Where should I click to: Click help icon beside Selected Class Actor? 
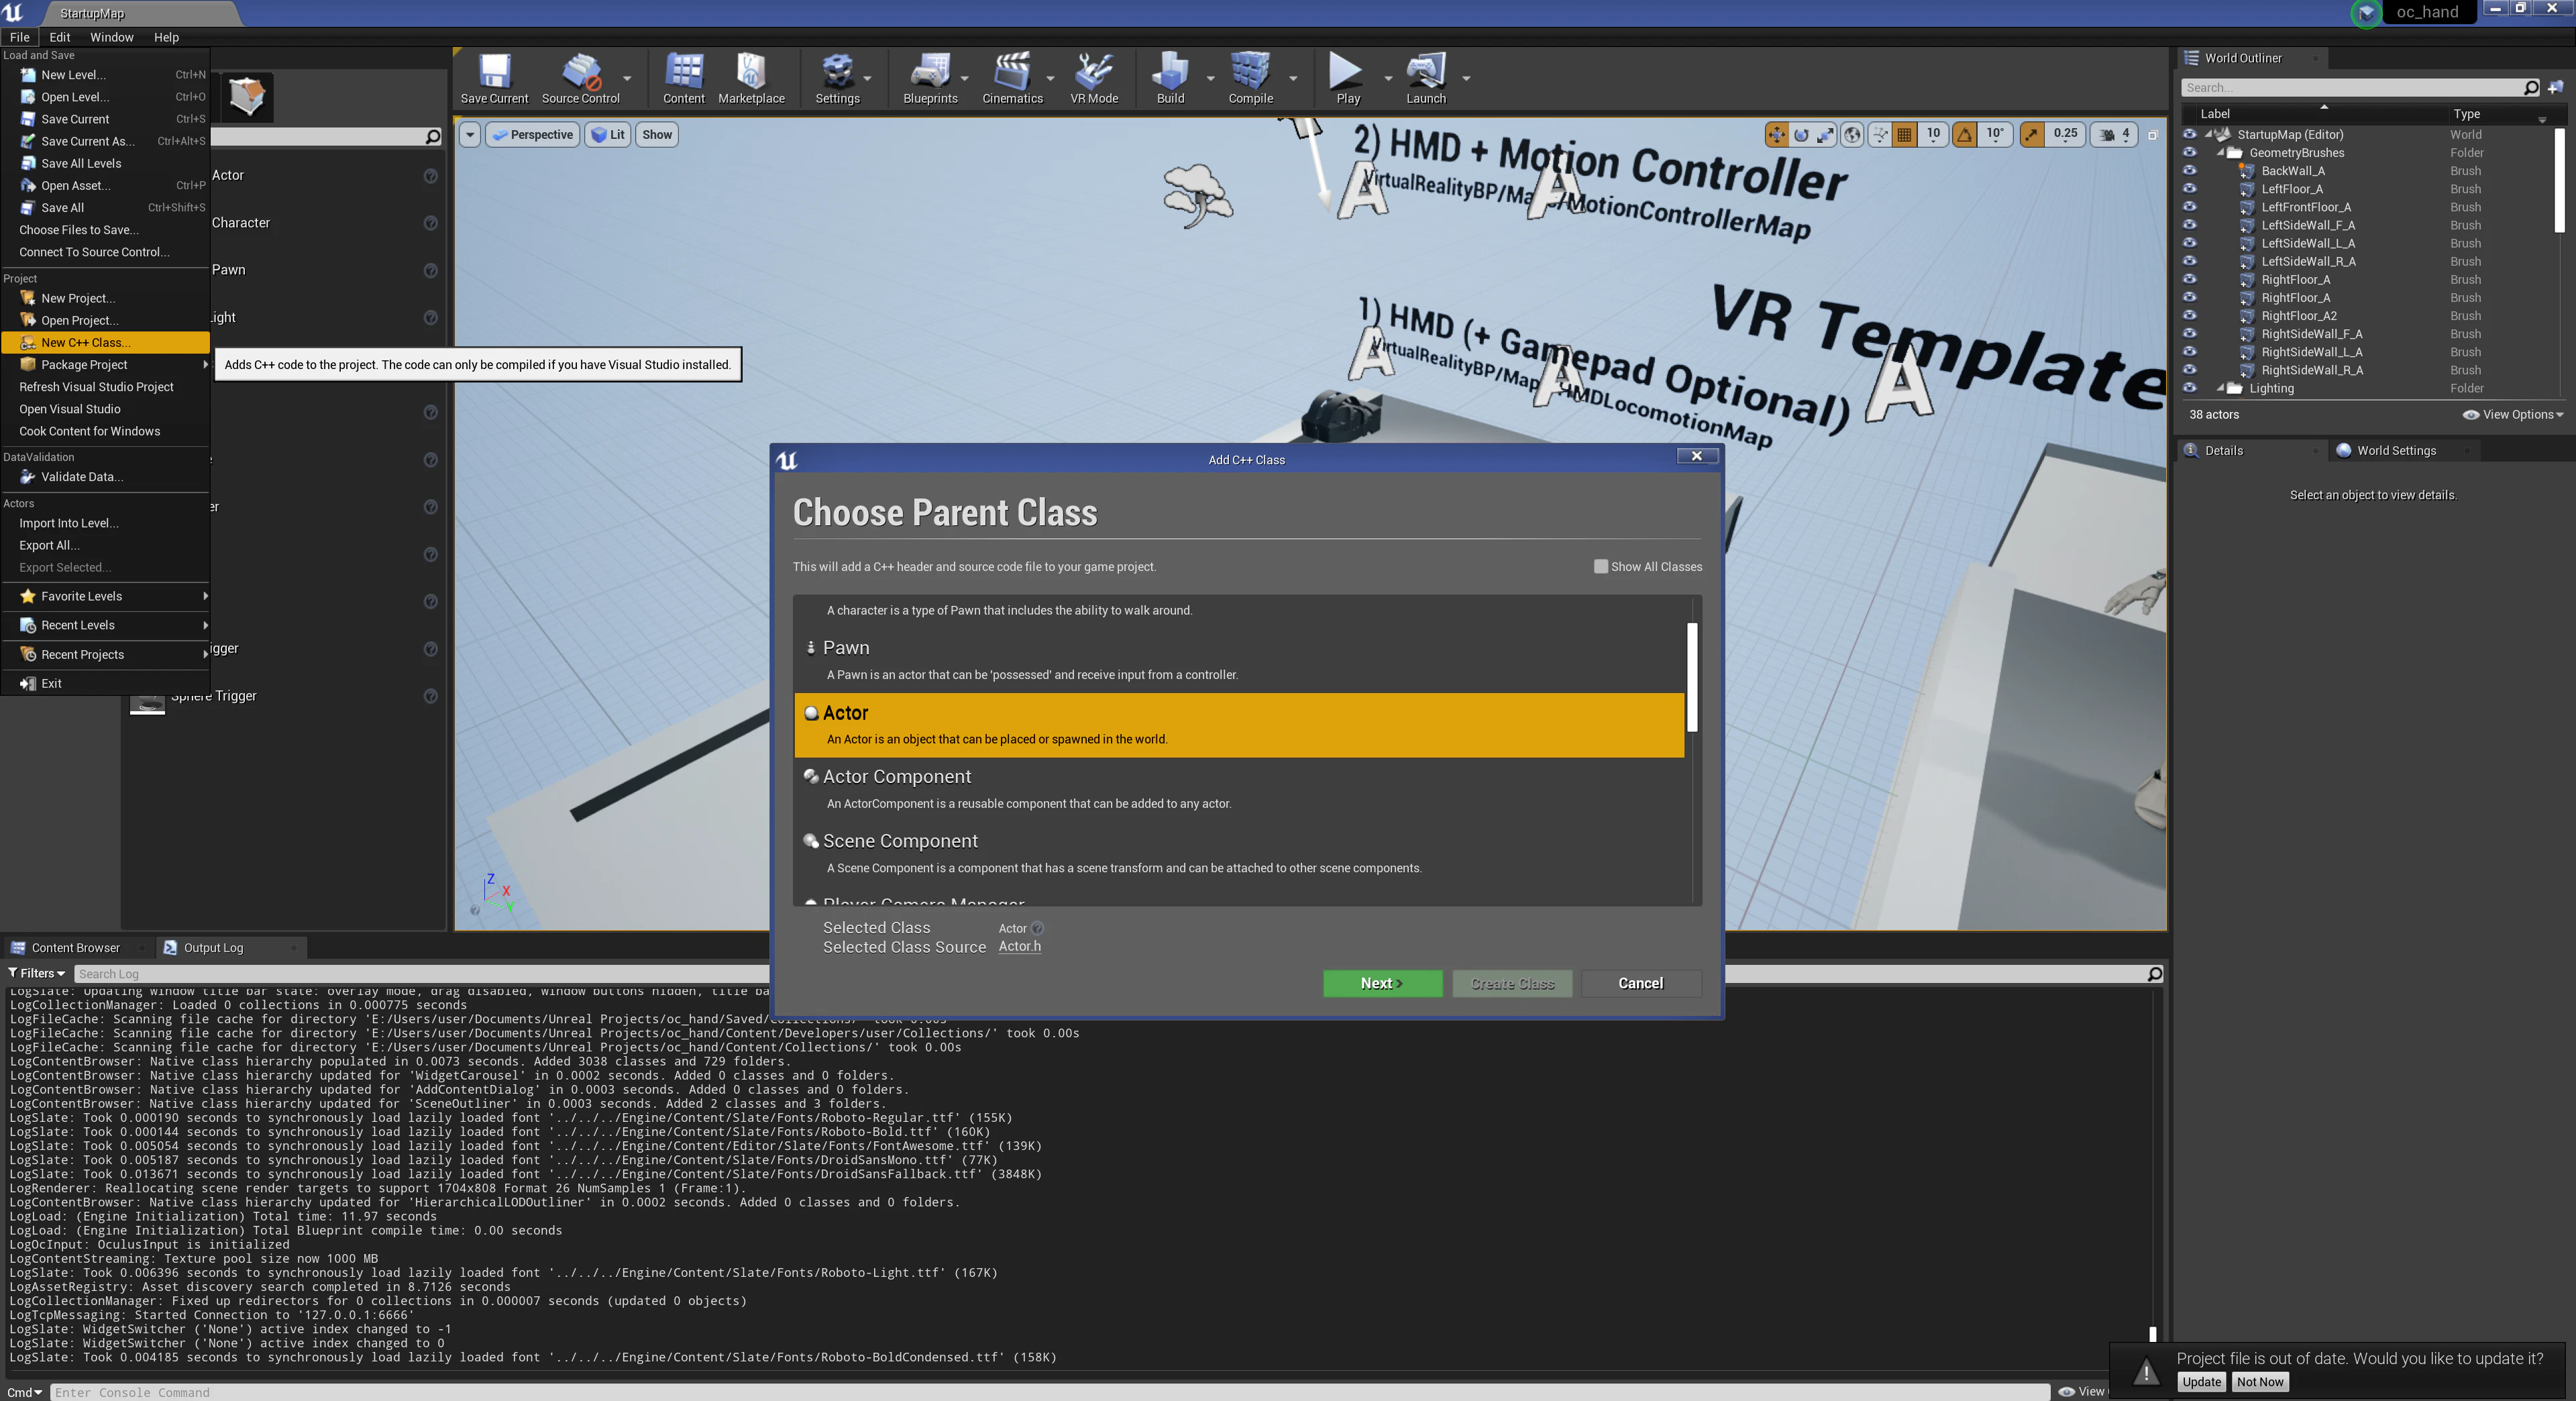(1038, 928)
